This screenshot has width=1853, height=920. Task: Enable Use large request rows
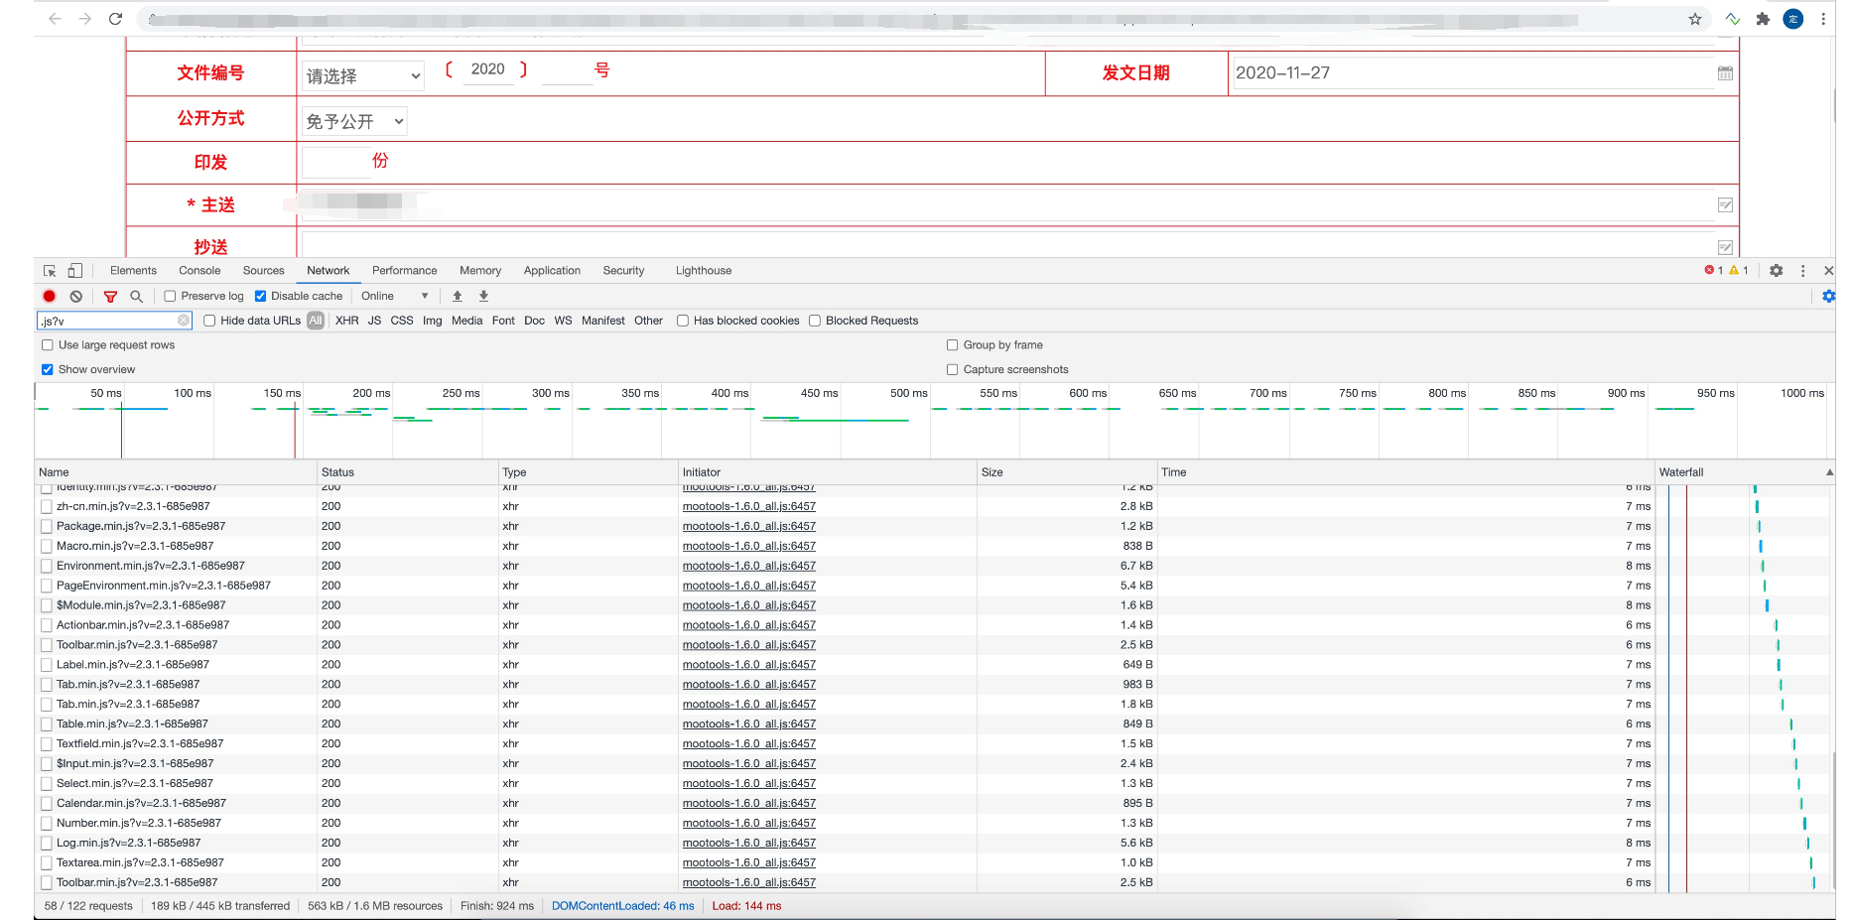[x=47, y=345]
